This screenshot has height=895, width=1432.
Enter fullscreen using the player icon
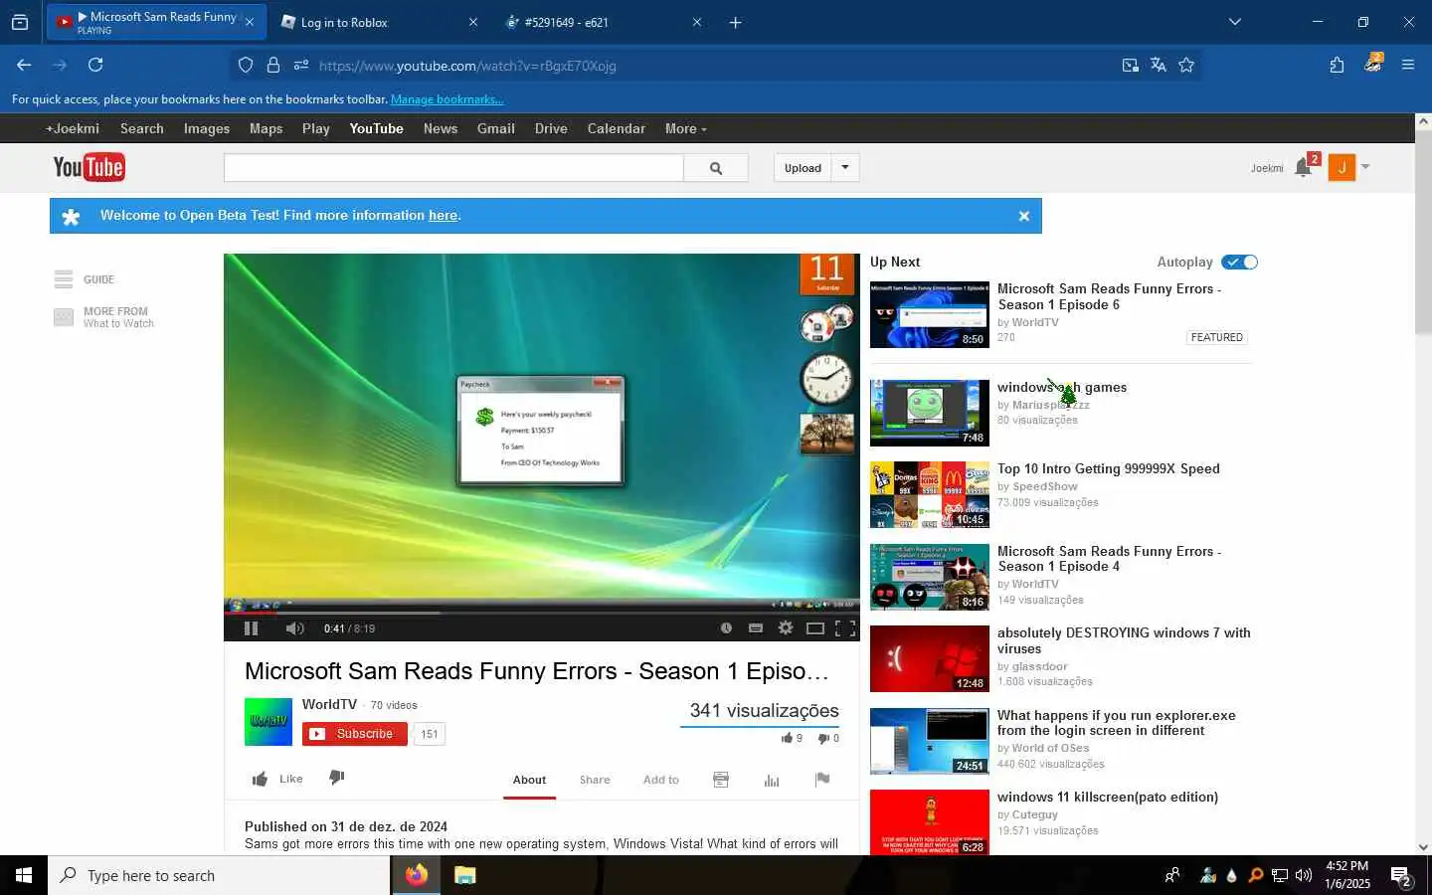pyautogui.click(x=845, y=628)
